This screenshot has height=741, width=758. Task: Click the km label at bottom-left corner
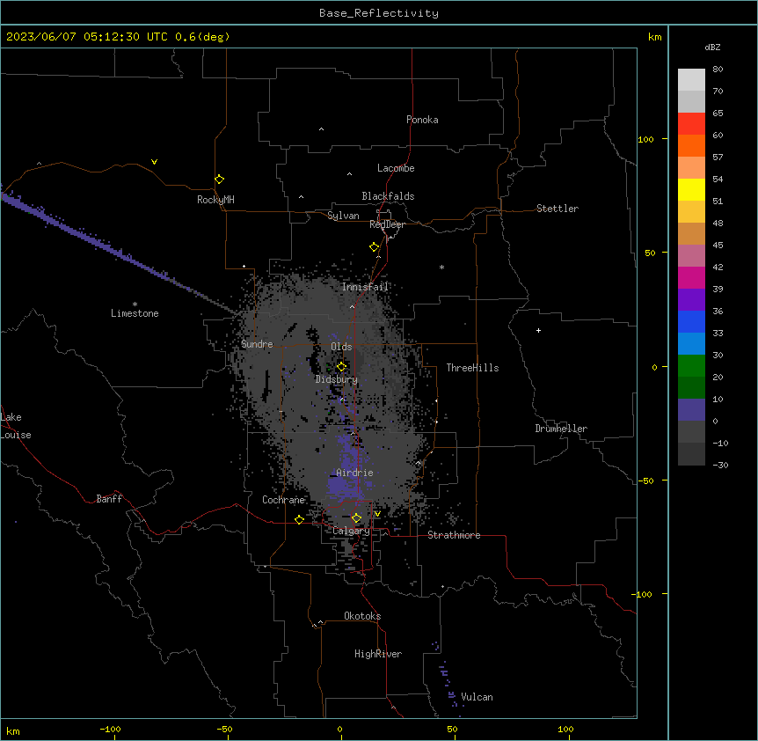coord(13,730)
